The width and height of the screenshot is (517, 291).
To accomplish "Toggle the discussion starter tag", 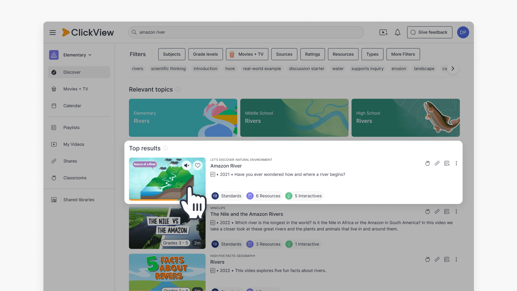I will pos(306,69).
